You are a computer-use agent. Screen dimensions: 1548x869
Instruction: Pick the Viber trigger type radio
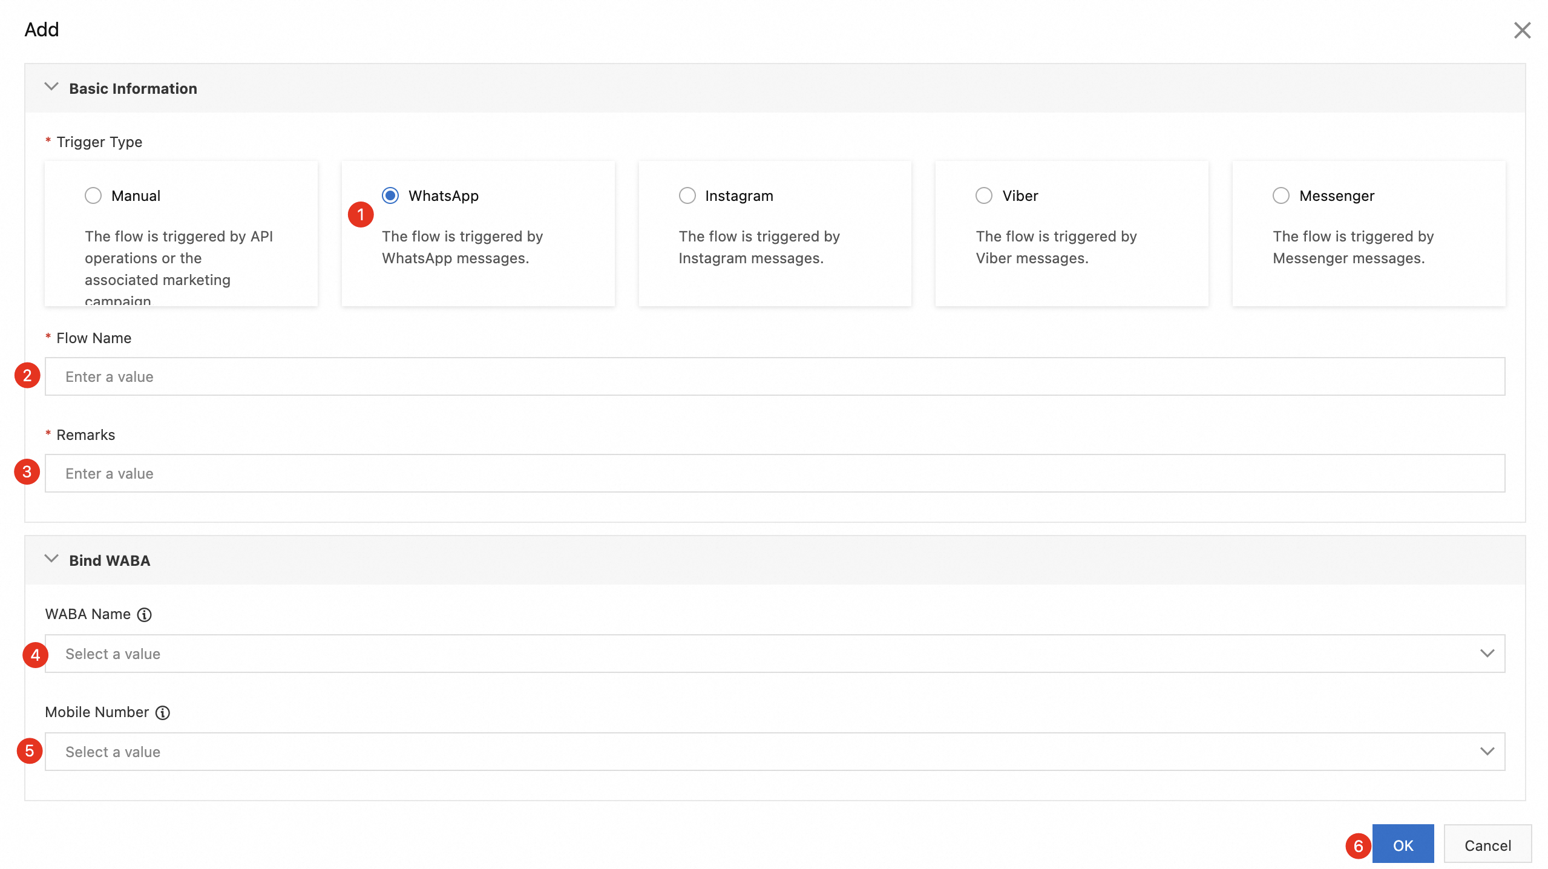point(984,196)
